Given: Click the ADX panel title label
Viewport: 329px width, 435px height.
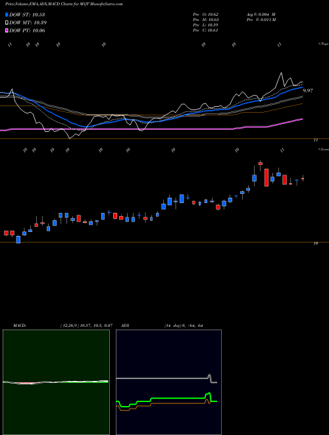Looking at the screenshot, I should tap(126, 326).
